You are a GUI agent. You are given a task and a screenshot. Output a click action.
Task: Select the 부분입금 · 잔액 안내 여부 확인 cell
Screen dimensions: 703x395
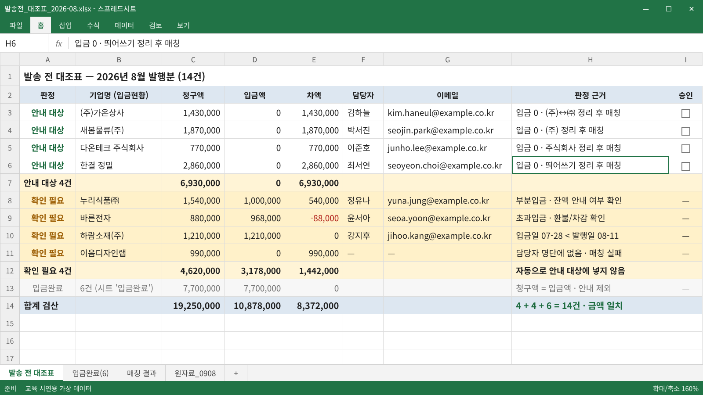coord(590,201)
